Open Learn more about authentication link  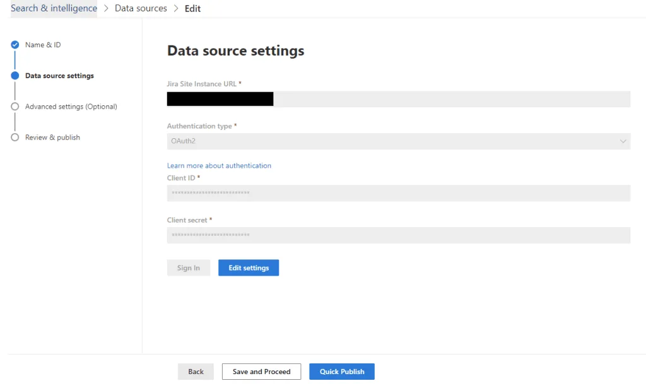tap(219, 165)
